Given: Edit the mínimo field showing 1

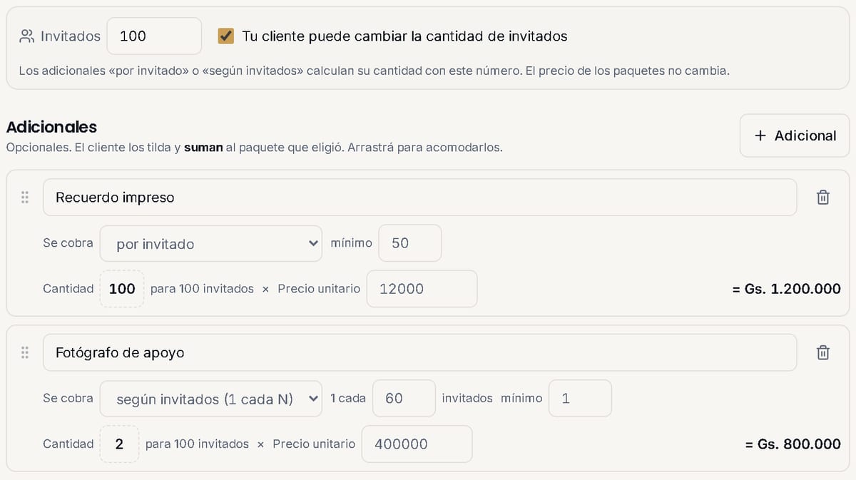Looking at the screenshot, I should 580,399.
